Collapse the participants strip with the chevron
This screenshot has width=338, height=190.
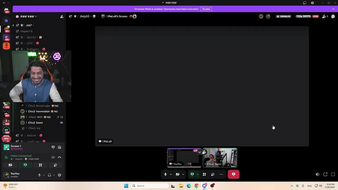pos(200,152)
